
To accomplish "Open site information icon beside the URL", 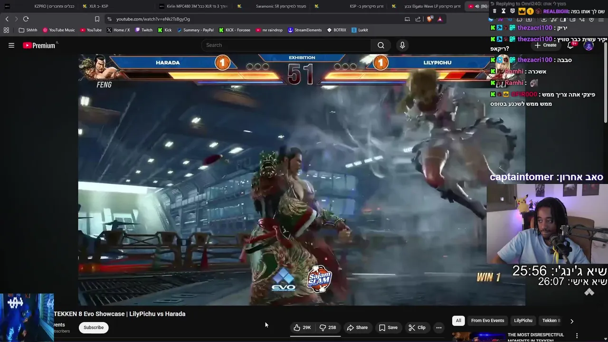I will point(110,19).
